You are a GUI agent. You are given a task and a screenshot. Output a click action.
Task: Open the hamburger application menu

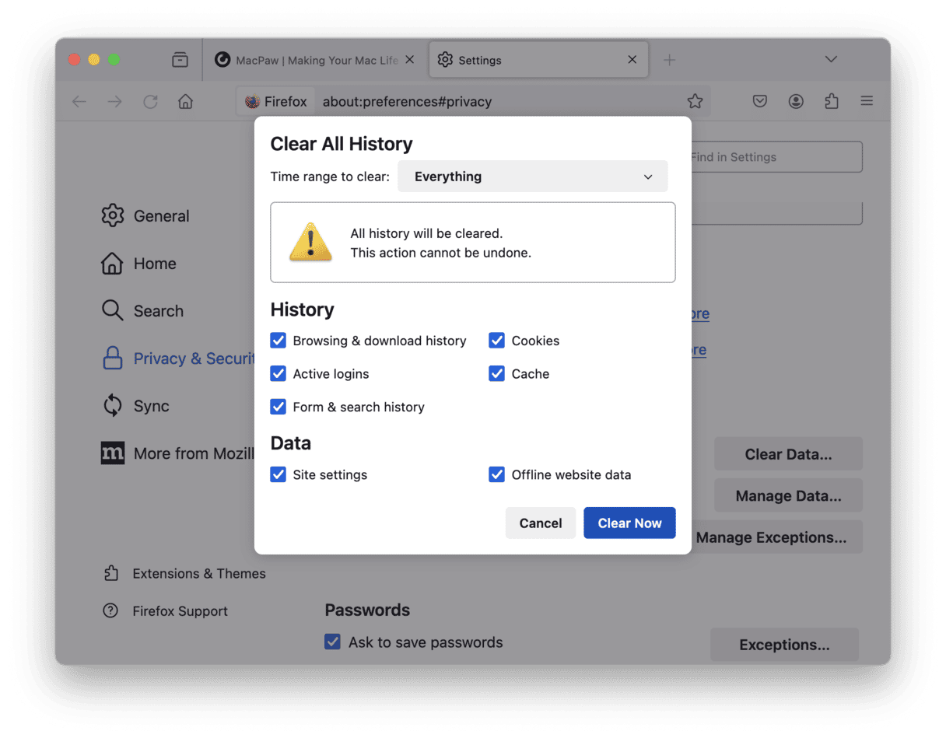coord(866,101)
